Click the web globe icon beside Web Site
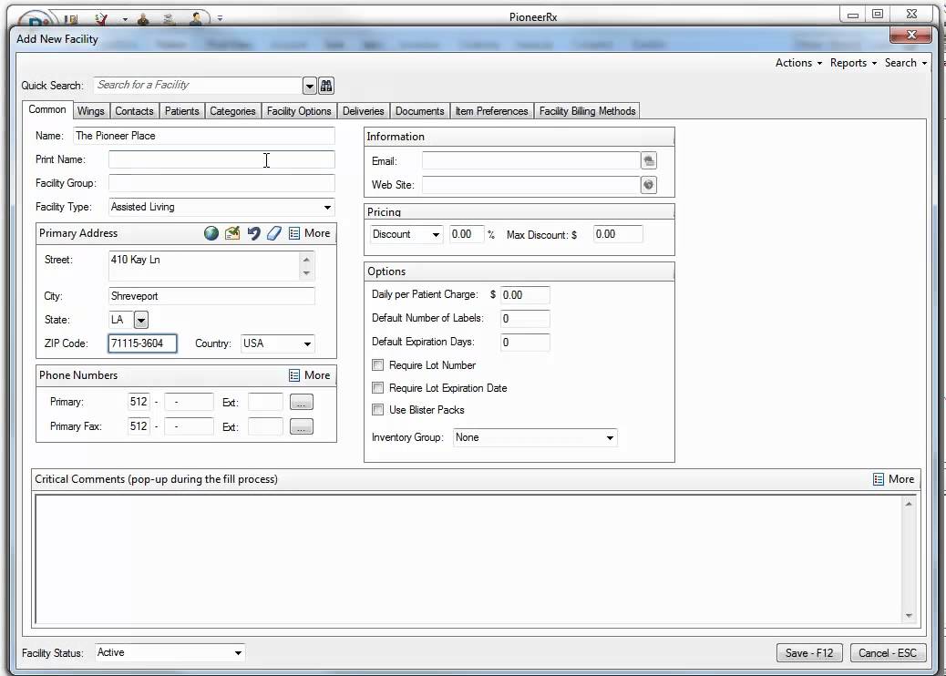This screenshot has width=946, height=676. point(648,184)
